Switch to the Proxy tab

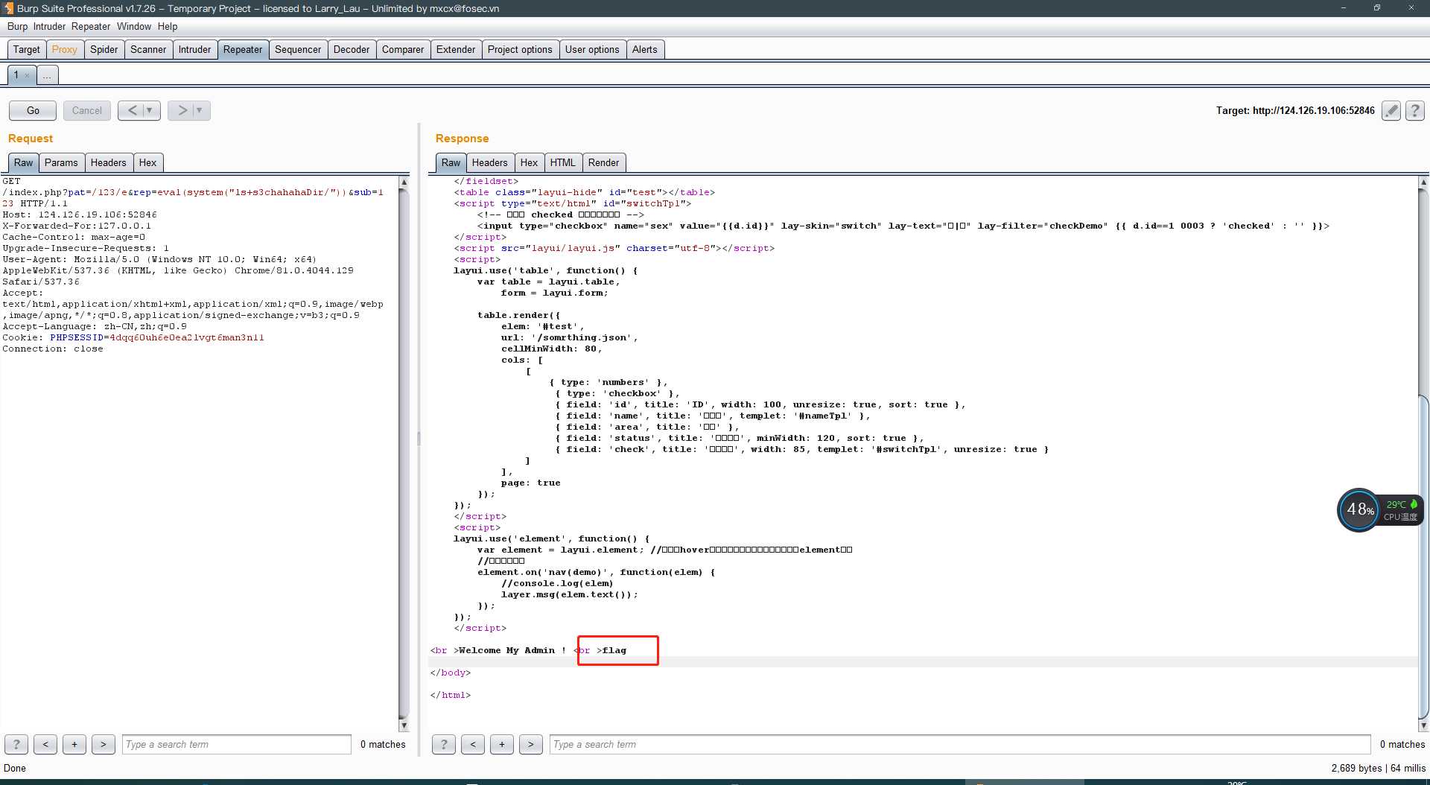[x=65, y=49]
